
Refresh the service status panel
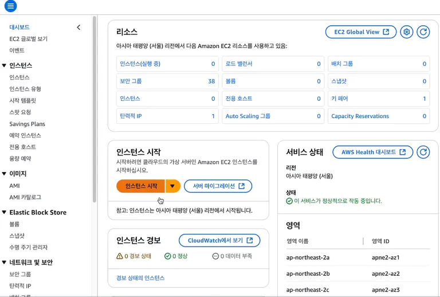tap(423, 152)
